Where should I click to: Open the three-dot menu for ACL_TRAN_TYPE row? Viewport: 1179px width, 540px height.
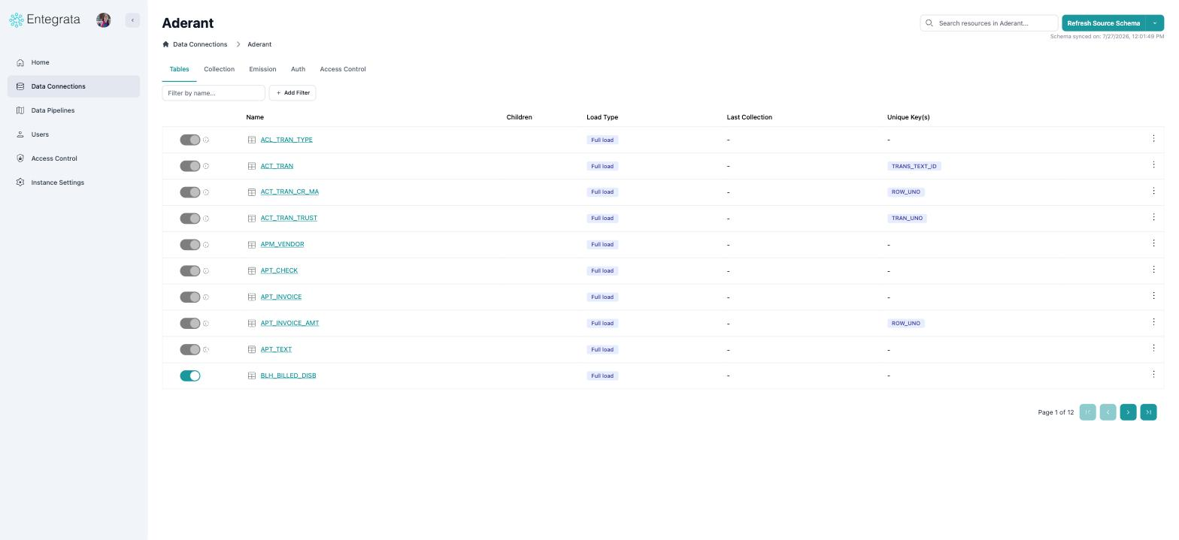1153,139
